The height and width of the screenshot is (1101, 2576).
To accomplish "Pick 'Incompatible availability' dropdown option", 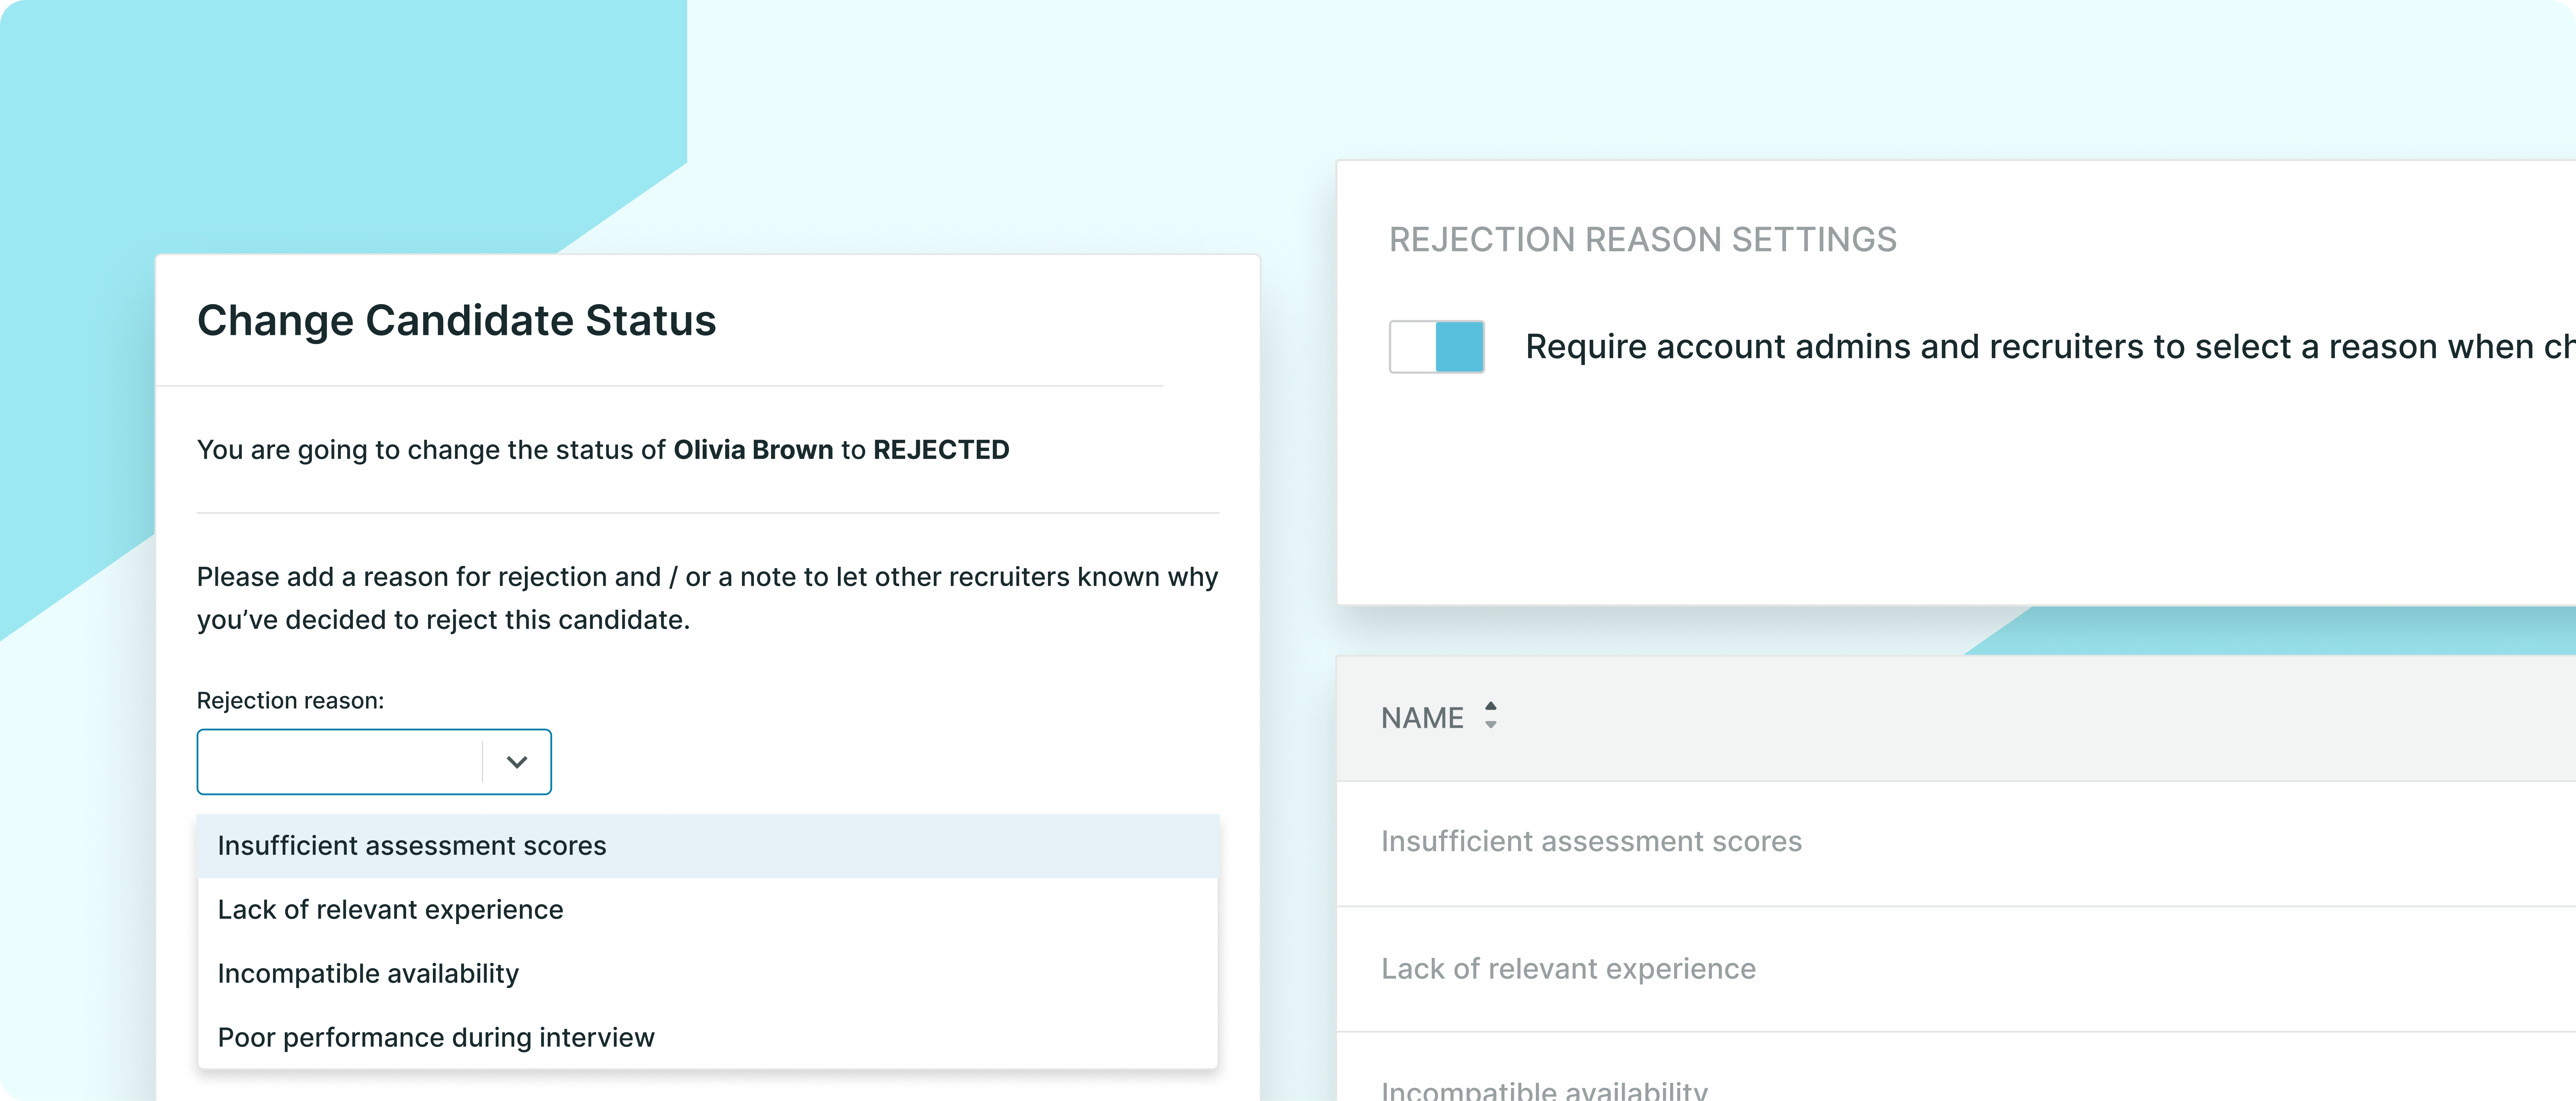I will click(x=708, y=974).
